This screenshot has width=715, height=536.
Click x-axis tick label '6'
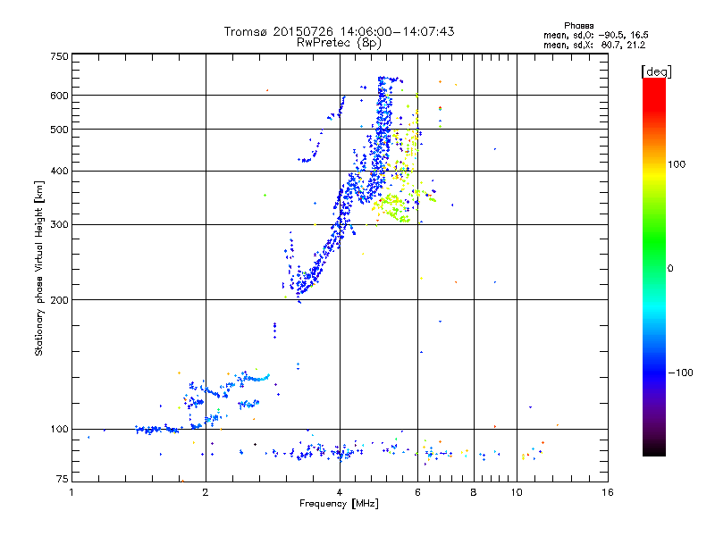[417, 492]
